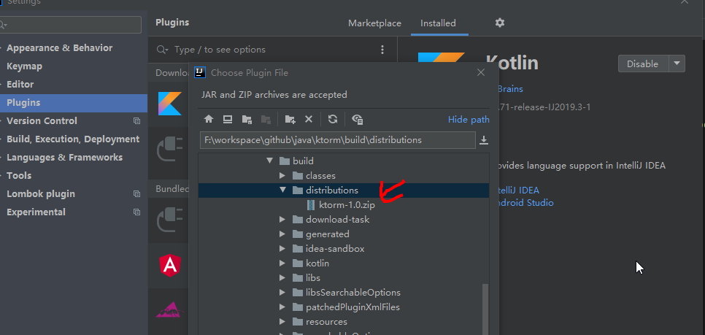Expand the classes folder
This screenshot has width=705, height=335.
click(x=282, y=175)
